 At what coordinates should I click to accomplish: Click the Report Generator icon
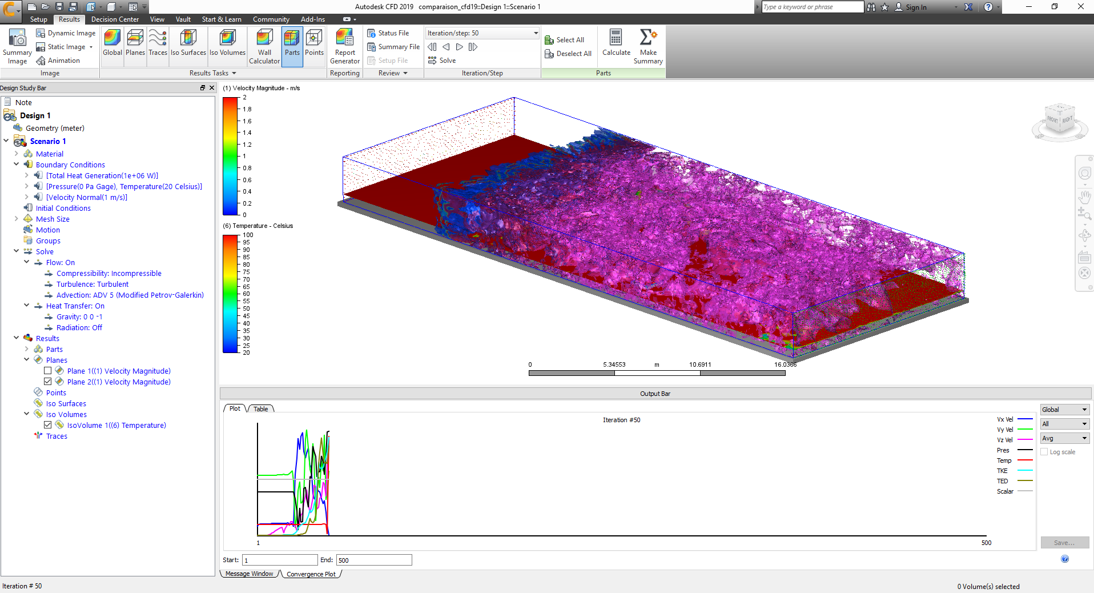coord(344,46)
